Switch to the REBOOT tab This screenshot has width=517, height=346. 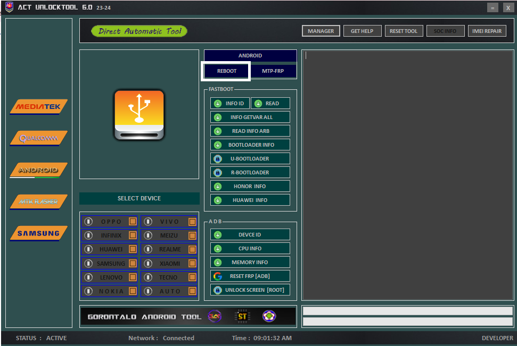click(226, 71)
